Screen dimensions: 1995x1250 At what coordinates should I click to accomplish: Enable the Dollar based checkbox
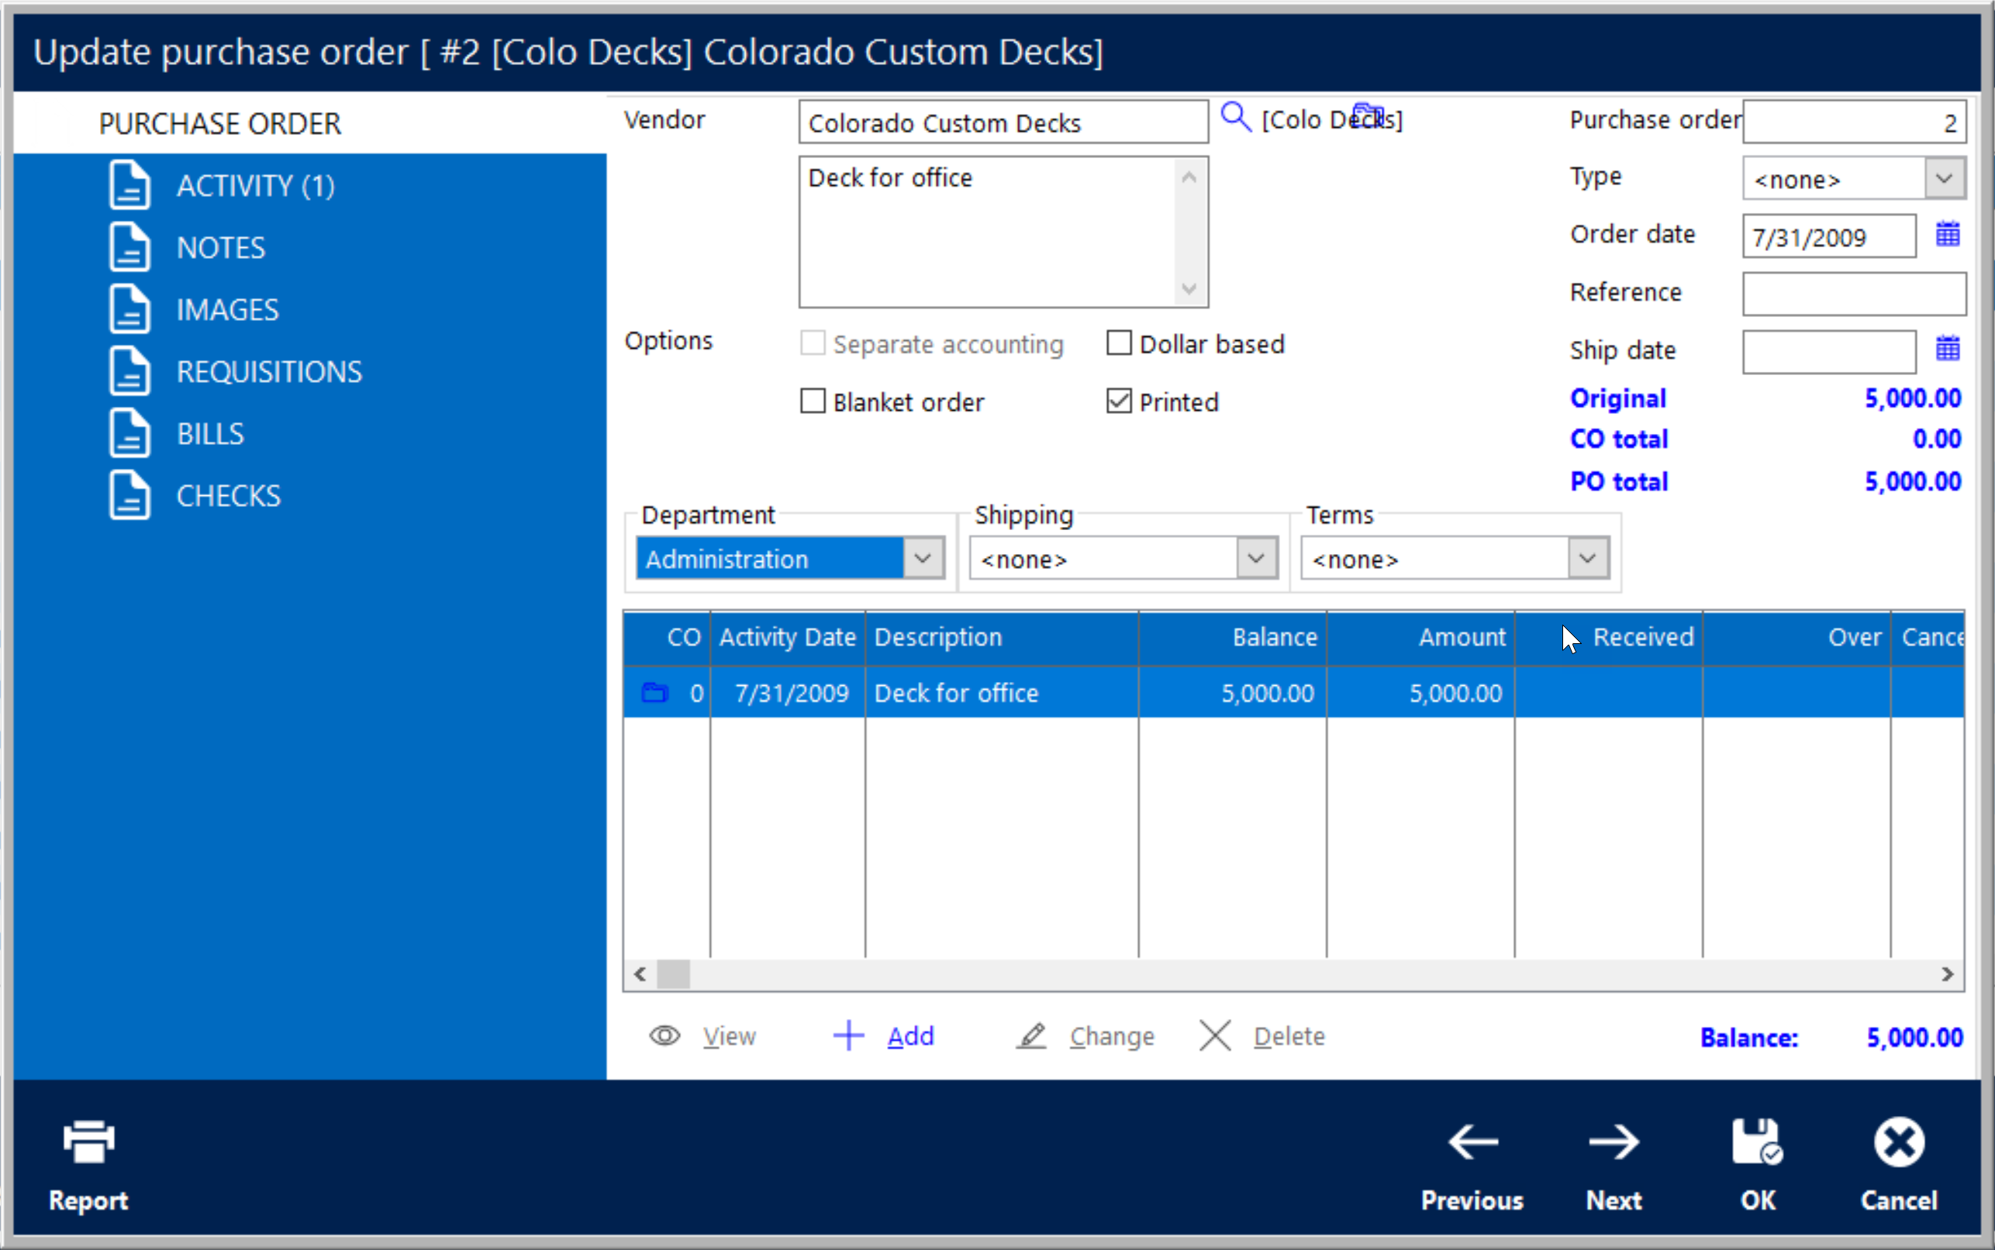tap(1118, 343)
